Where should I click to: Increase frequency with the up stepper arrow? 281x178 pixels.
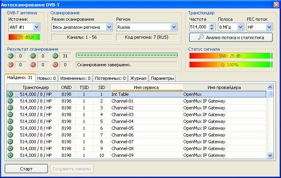212,25
